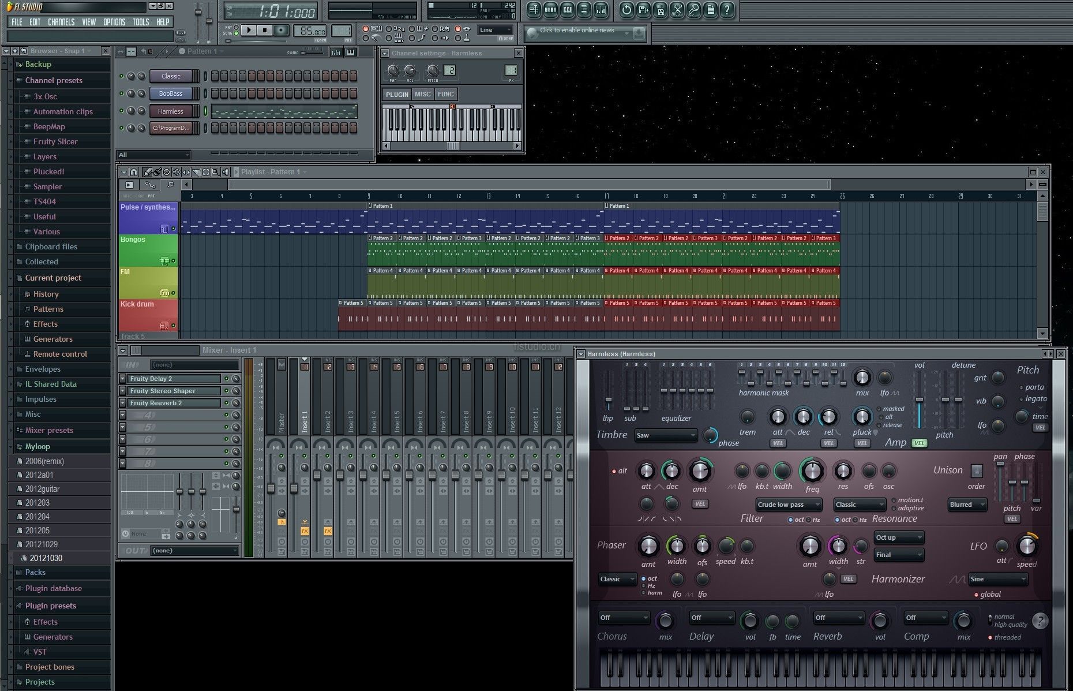Screen dimensions: 1073x691
Task: Click to enable online news panel
Action: [x=585, y=33]
